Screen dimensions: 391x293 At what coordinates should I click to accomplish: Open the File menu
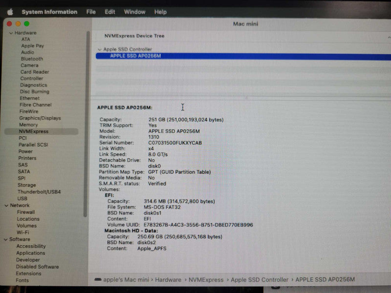(x=91, y=12)
